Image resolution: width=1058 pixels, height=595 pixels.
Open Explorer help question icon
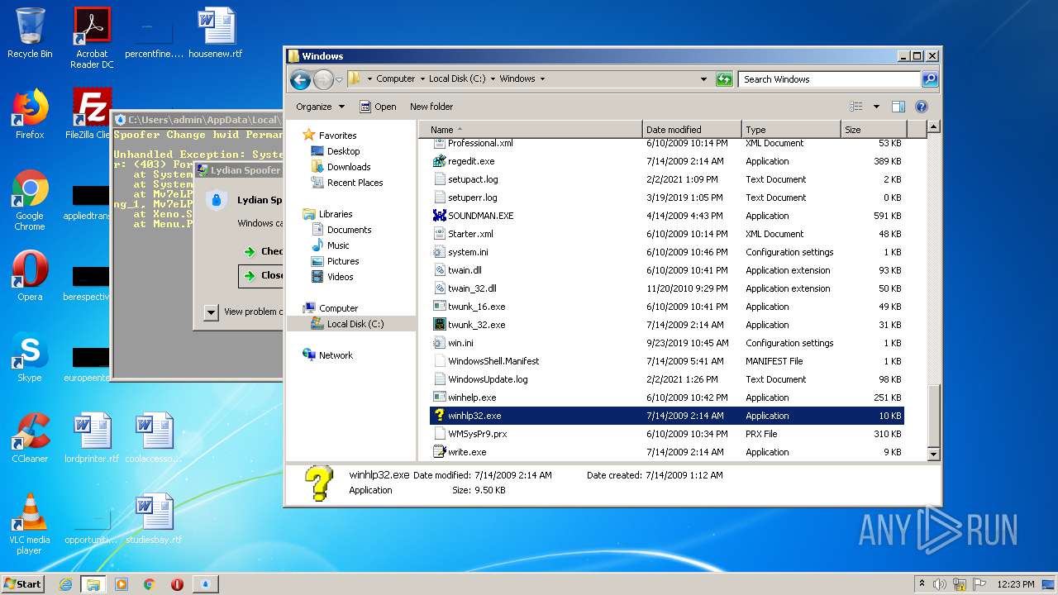click(922, 107)
